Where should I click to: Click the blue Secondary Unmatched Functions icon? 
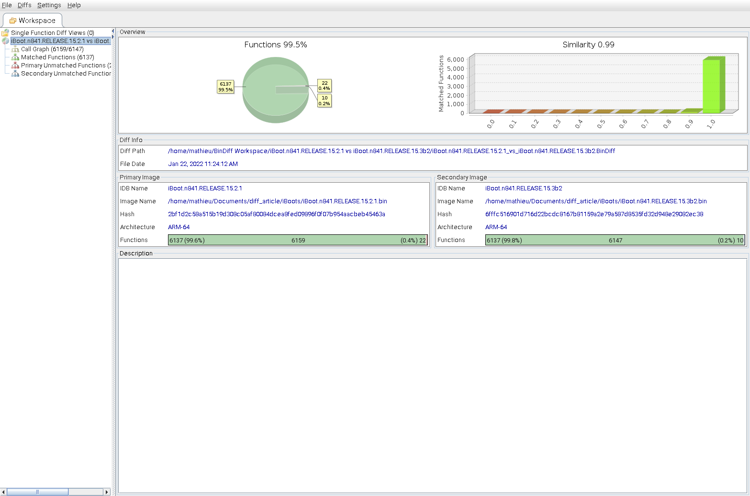pyautogui.click(x=15, y=74)
